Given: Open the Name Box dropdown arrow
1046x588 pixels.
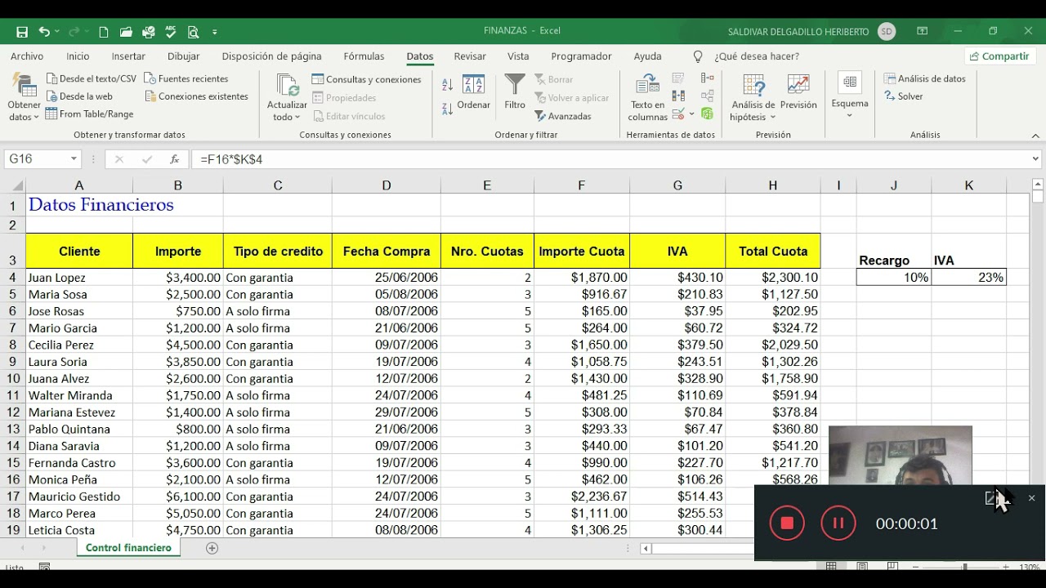Looking at the screenshot, I should click(74, 159).
